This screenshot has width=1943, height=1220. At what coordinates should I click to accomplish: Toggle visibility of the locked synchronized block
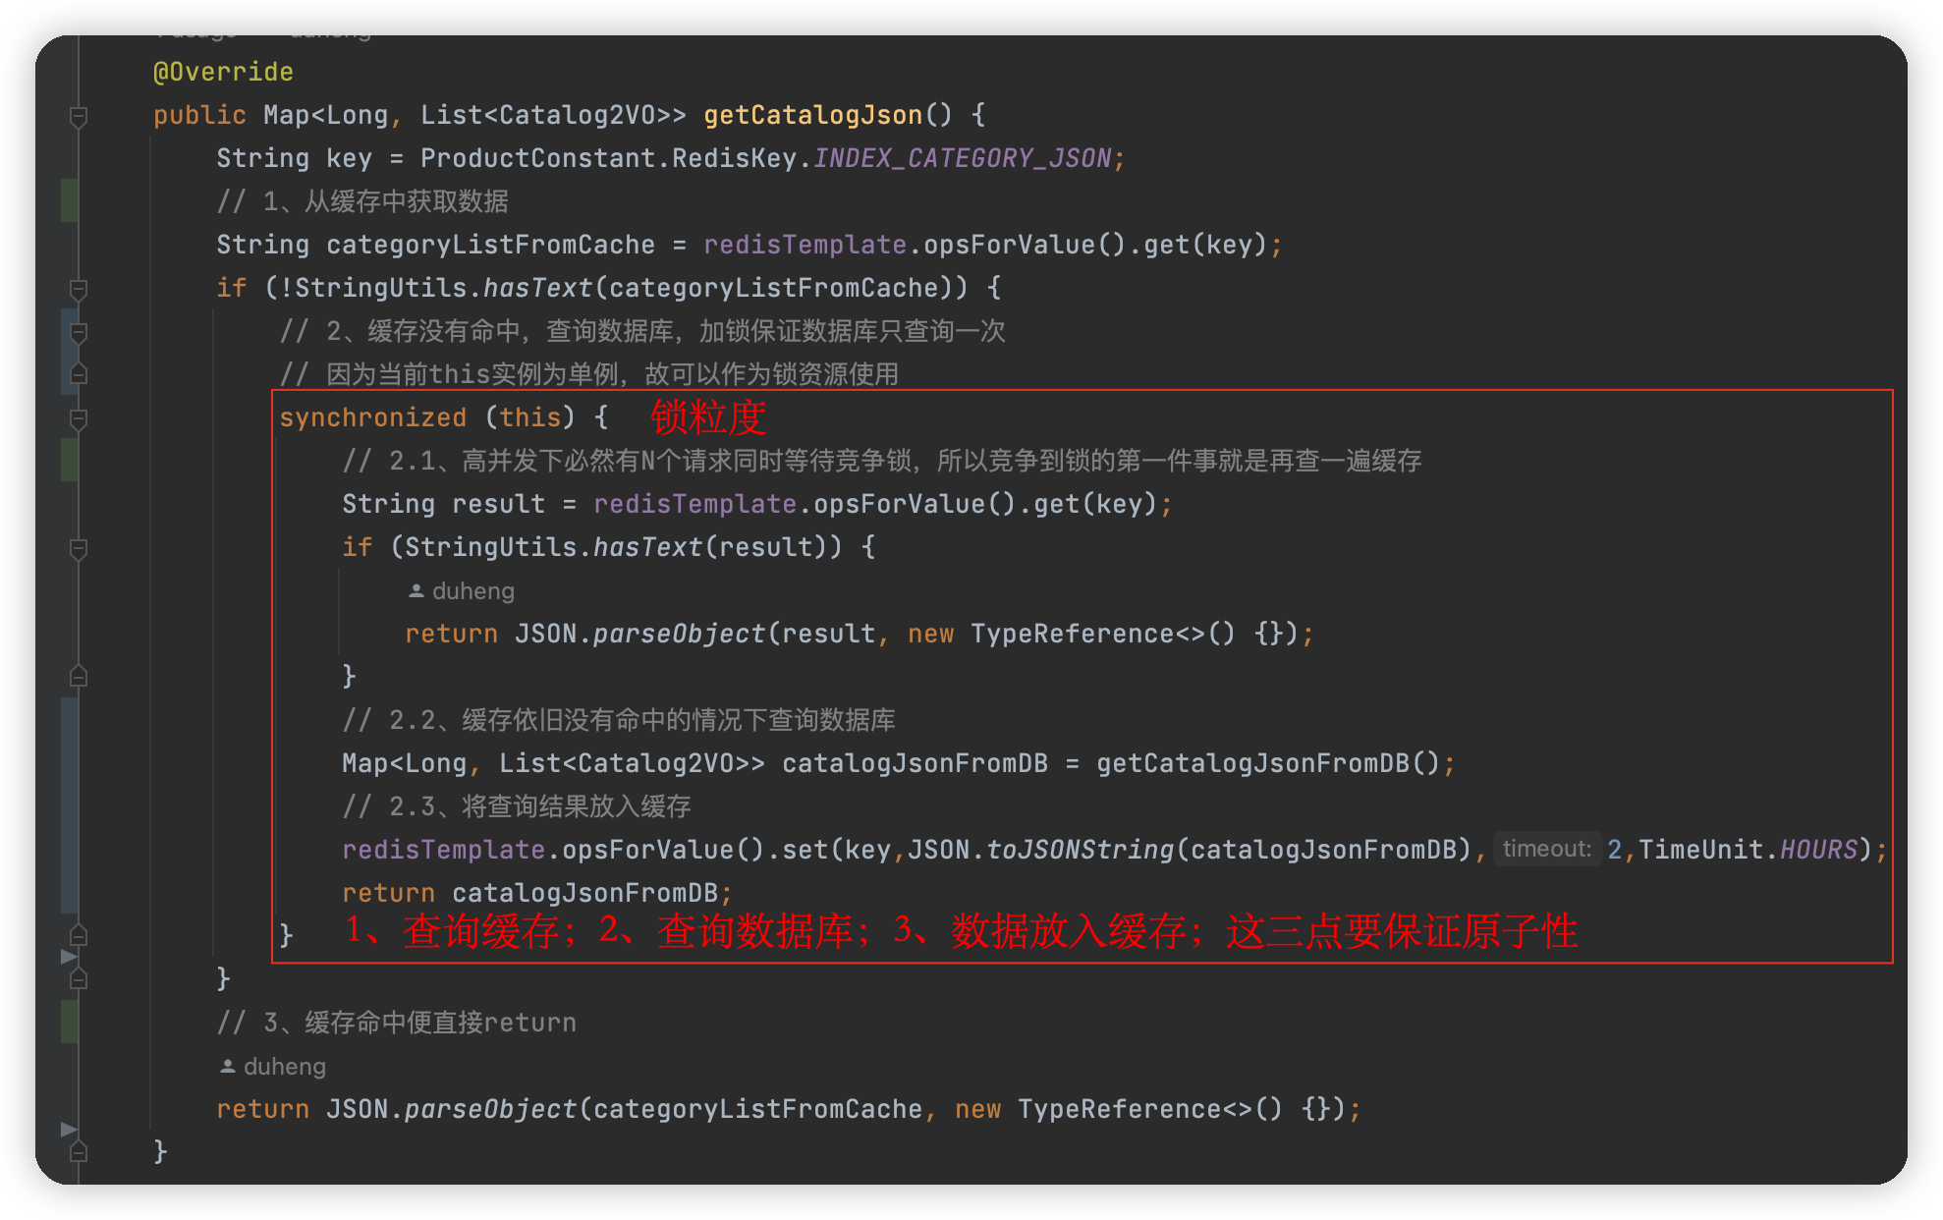pyautogui.click(x=79, y=417)
